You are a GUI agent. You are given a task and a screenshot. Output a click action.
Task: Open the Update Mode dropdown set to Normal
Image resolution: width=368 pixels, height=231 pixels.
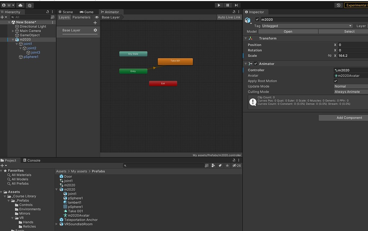point(351,86)
